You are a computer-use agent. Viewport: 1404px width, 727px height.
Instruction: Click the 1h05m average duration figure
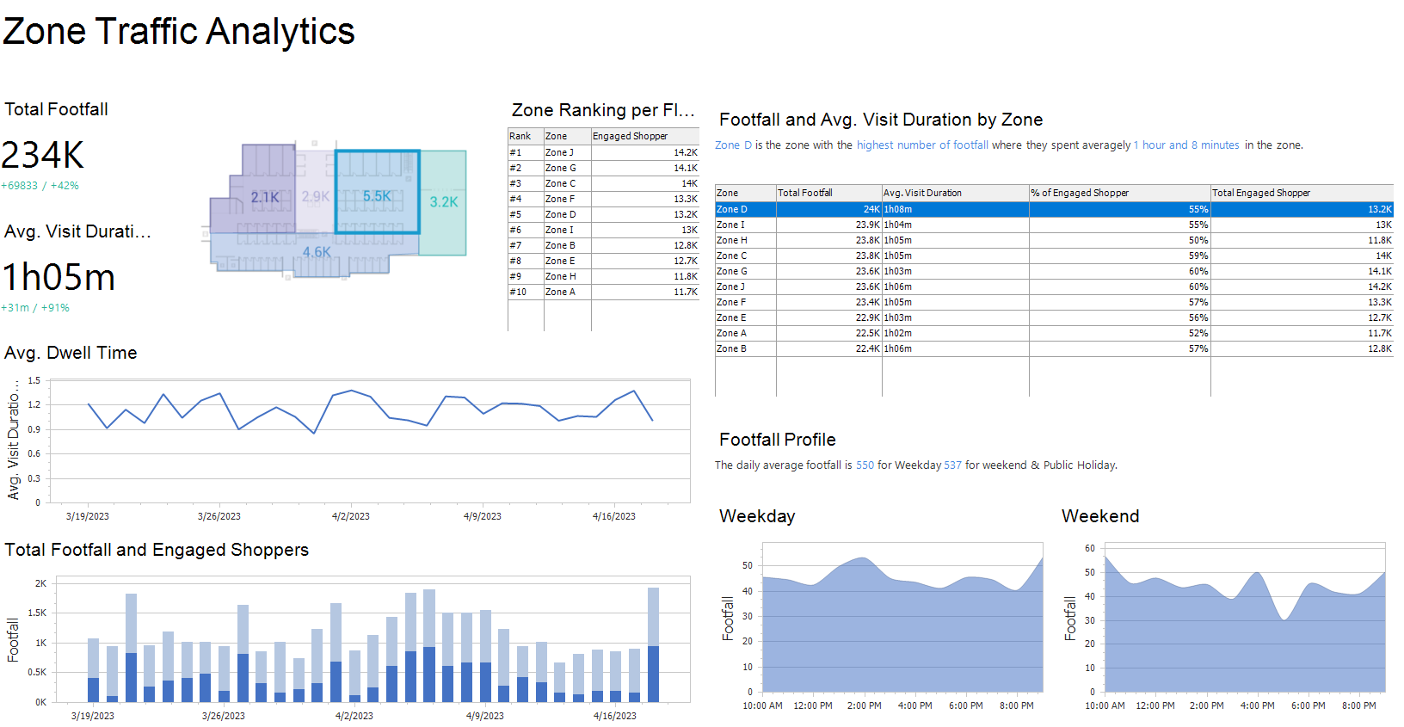(x=58, y=278)
